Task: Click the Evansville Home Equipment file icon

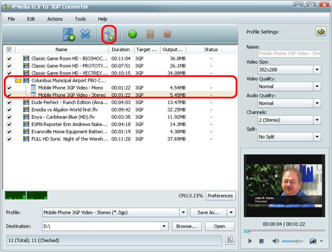Action: 26,131
